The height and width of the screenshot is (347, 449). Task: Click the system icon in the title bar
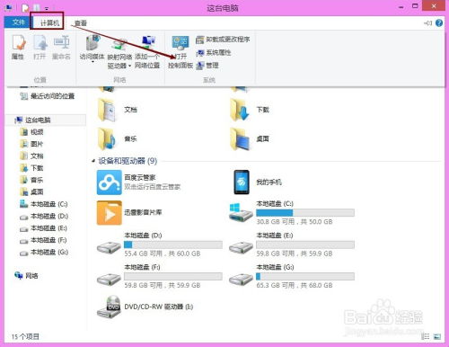[x=9, y=8]
